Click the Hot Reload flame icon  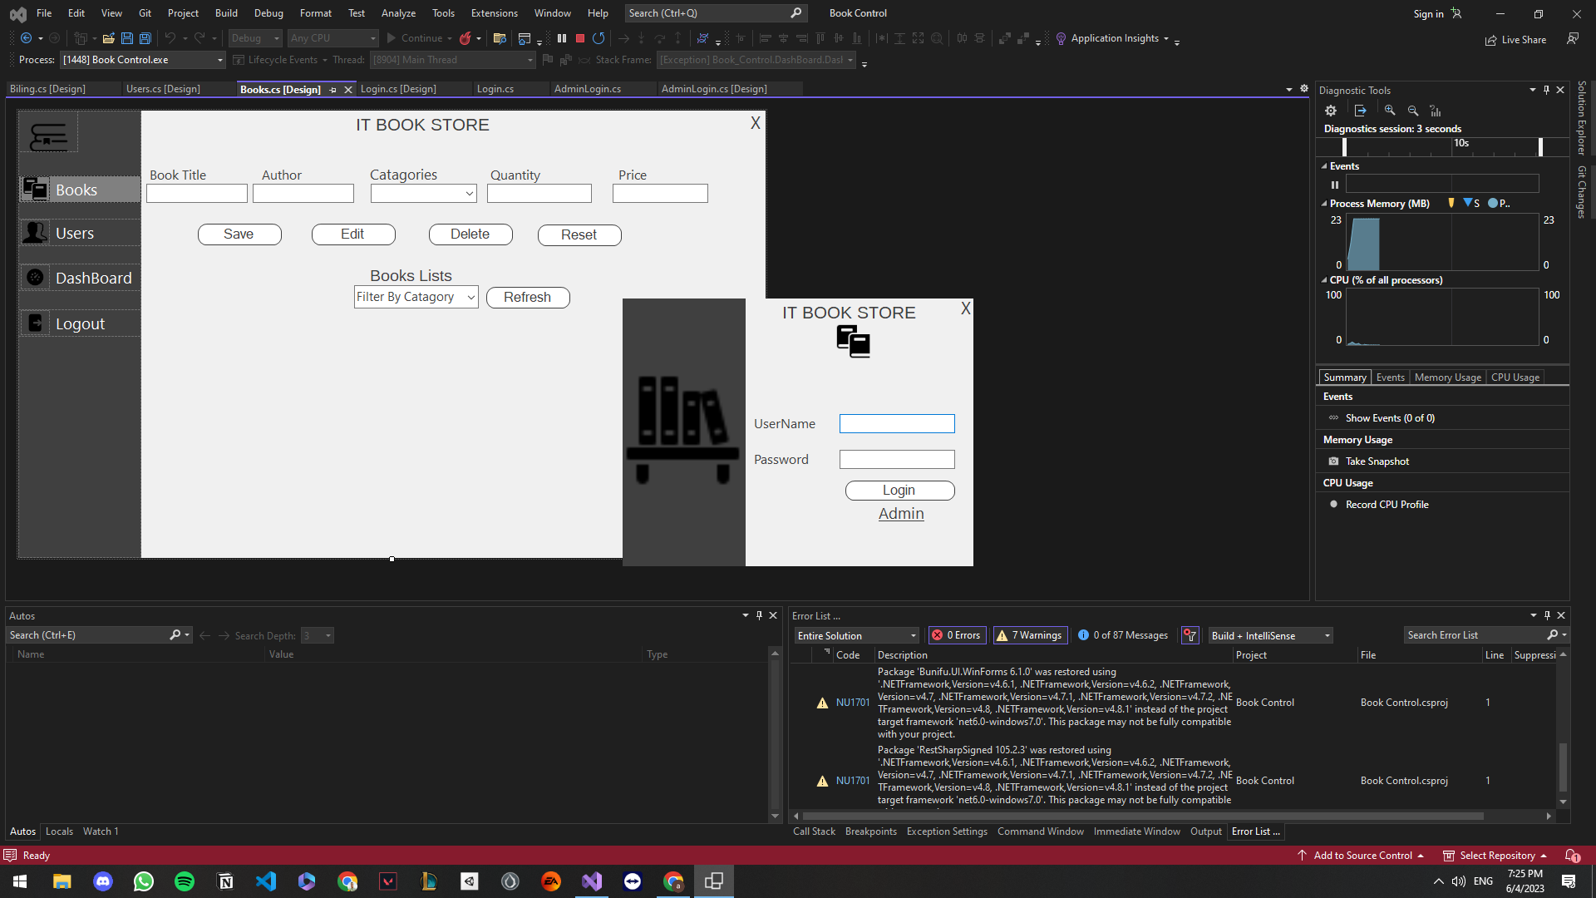(x=465, y=38)
